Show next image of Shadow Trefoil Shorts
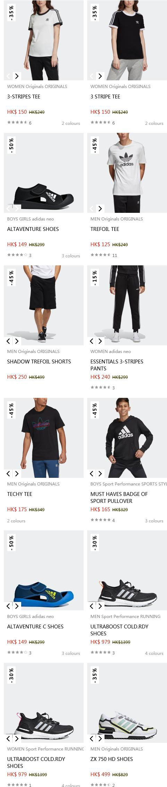 pos(17,341)
